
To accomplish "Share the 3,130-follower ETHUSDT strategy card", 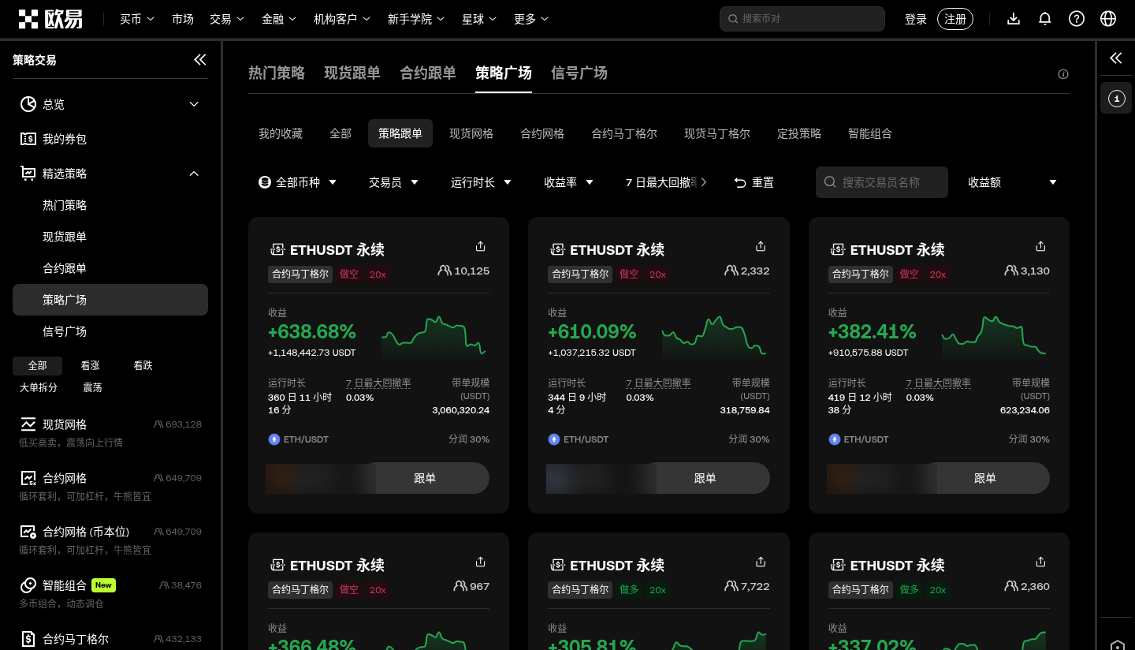I will [1040, 246].
